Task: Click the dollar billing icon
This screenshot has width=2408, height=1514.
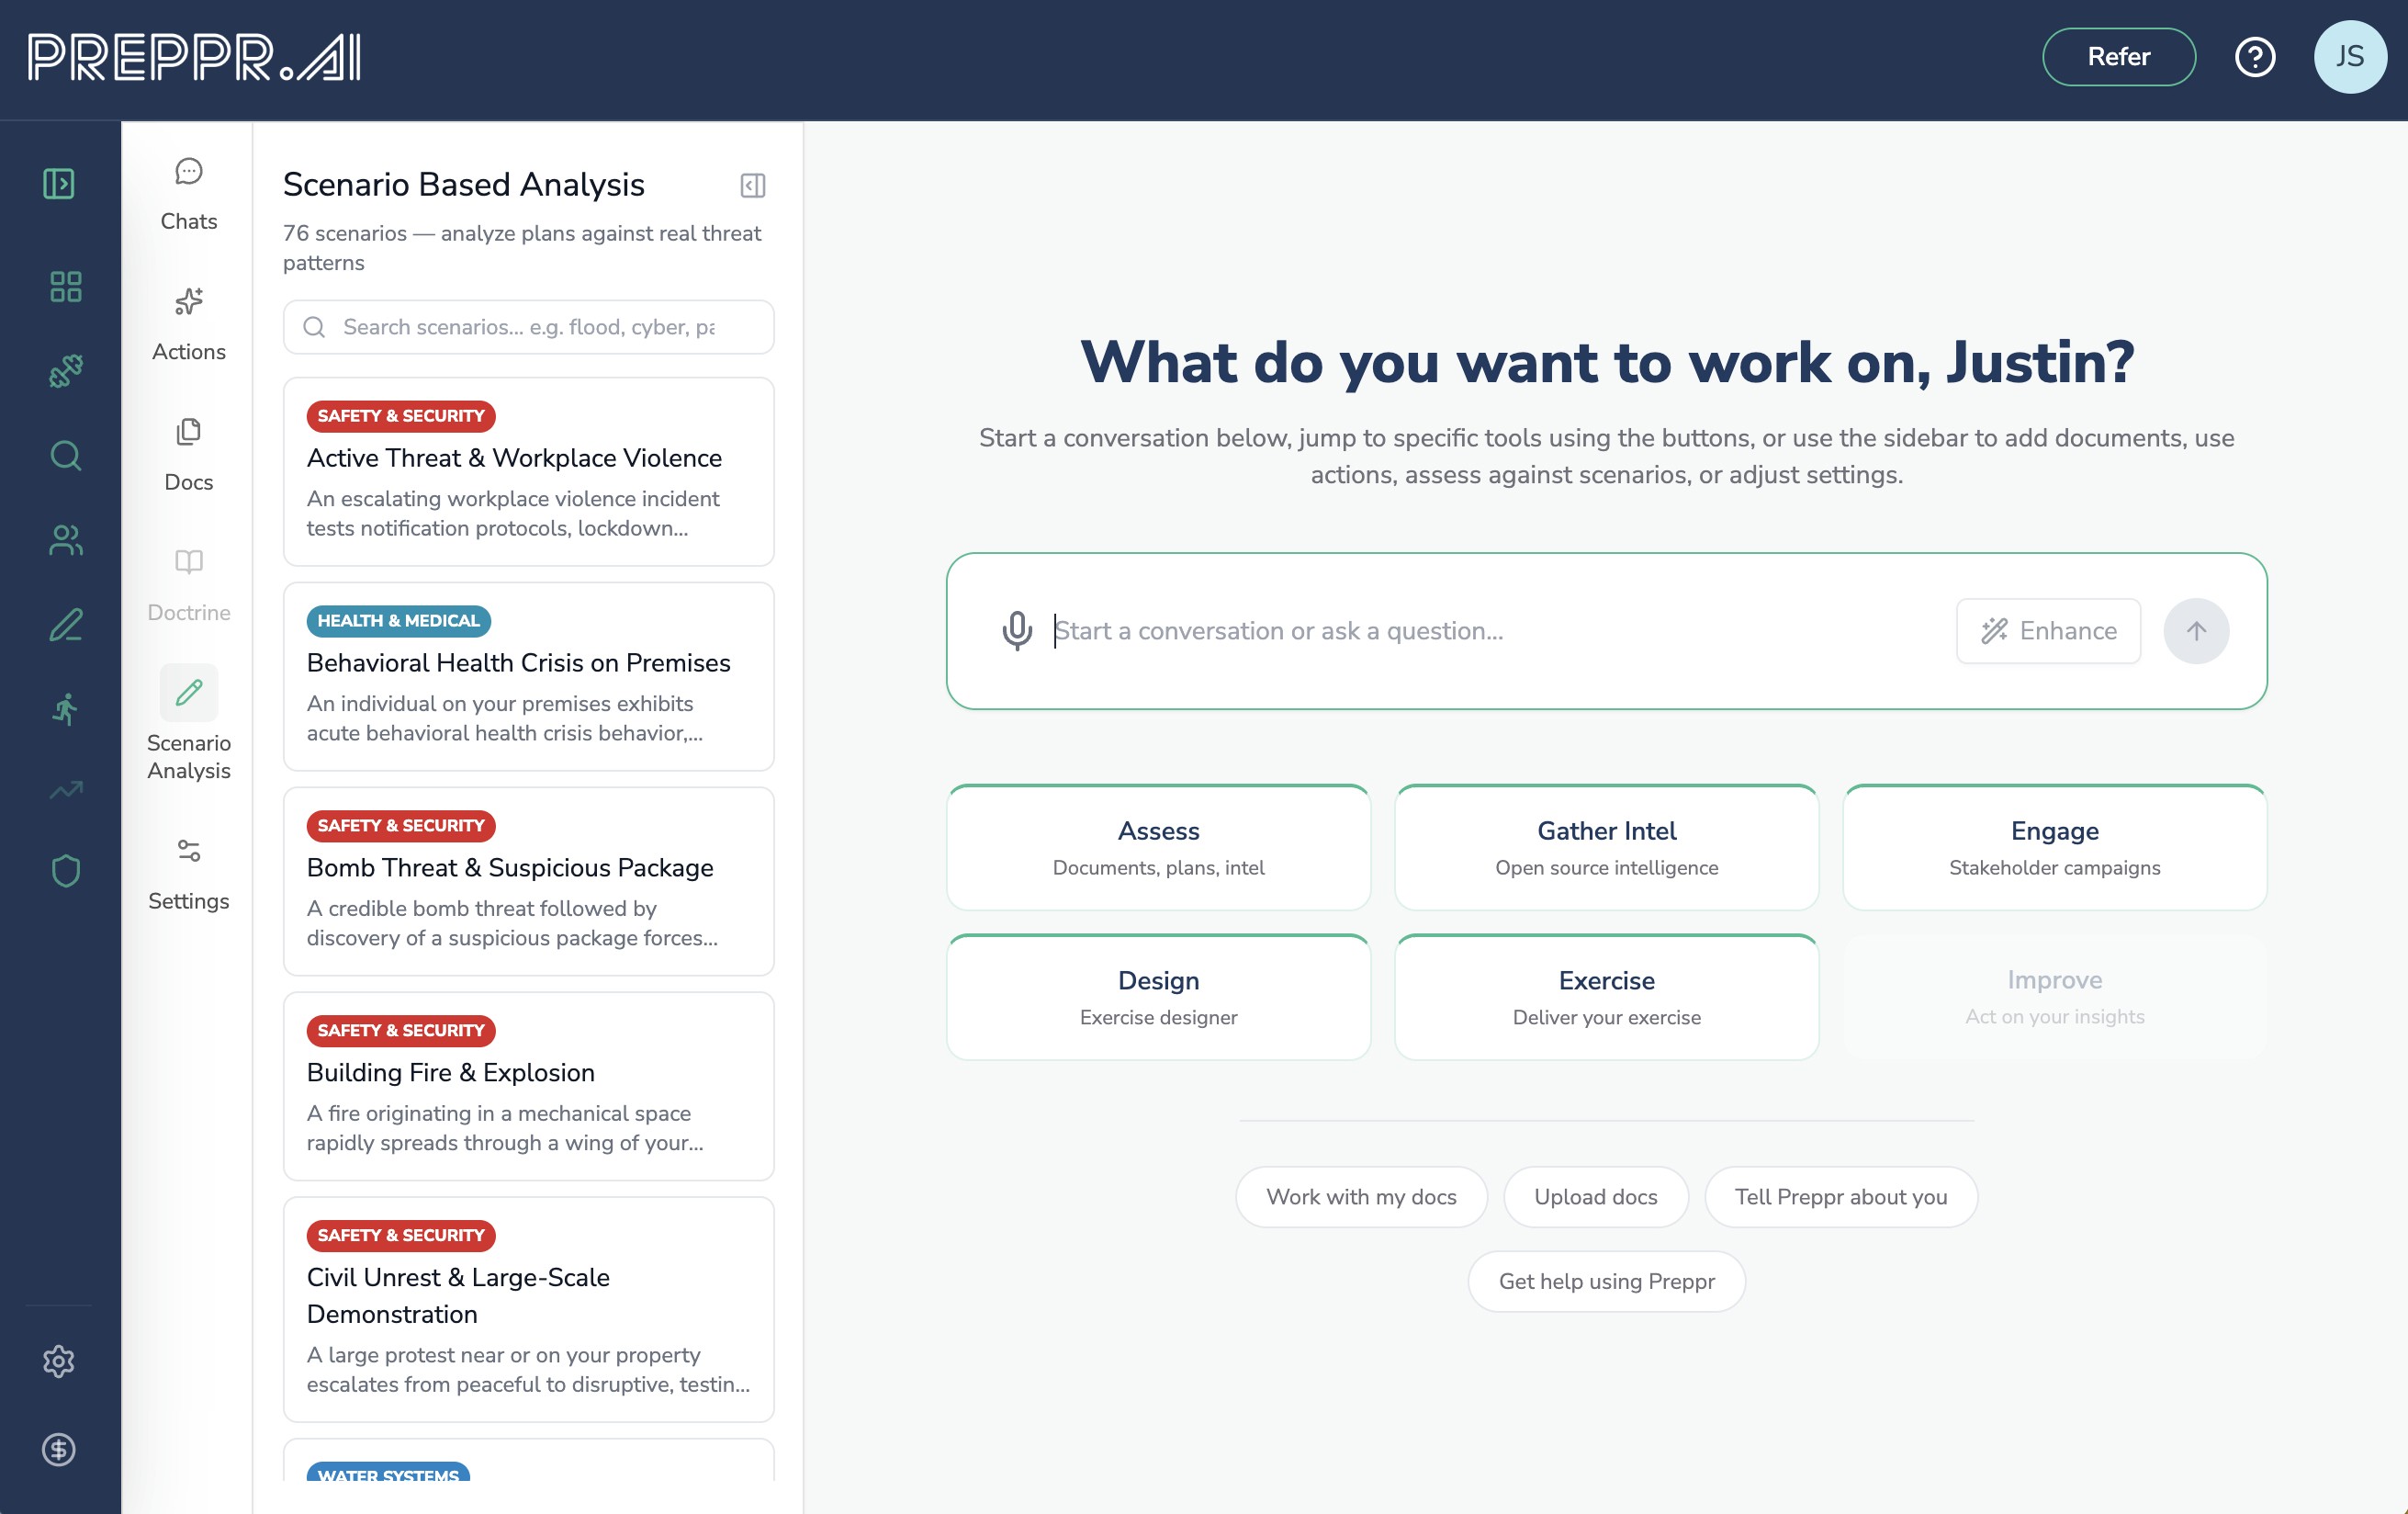Action: point(59,1449)
